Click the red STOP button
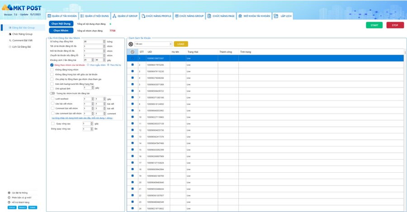Viewport: 407px width, 212px height. (395, 25)
